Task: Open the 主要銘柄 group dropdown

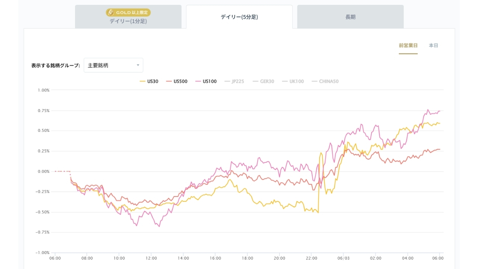Action: (x=114, y=65)
